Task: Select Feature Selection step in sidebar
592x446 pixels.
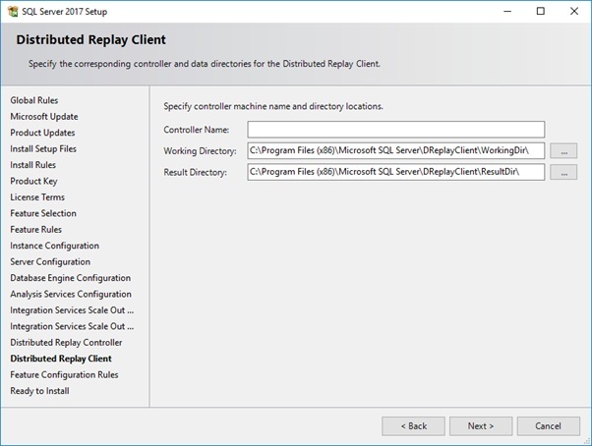Action: point(43,213)
